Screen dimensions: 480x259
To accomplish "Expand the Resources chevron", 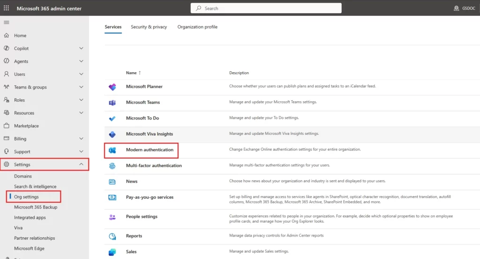I will pos(81,112).
